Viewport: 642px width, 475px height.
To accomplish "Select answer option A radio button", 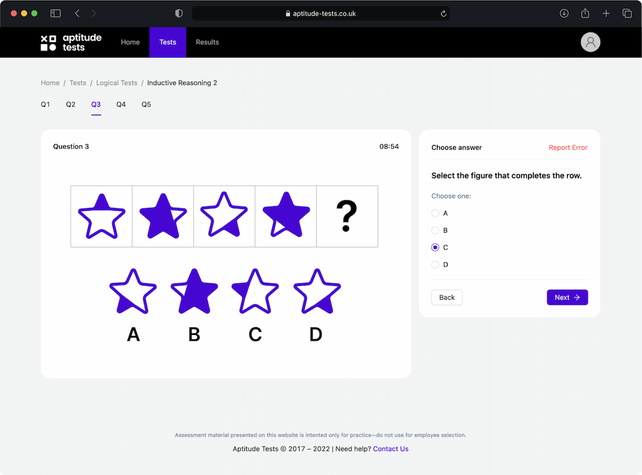I will click(x=435, y=213).
